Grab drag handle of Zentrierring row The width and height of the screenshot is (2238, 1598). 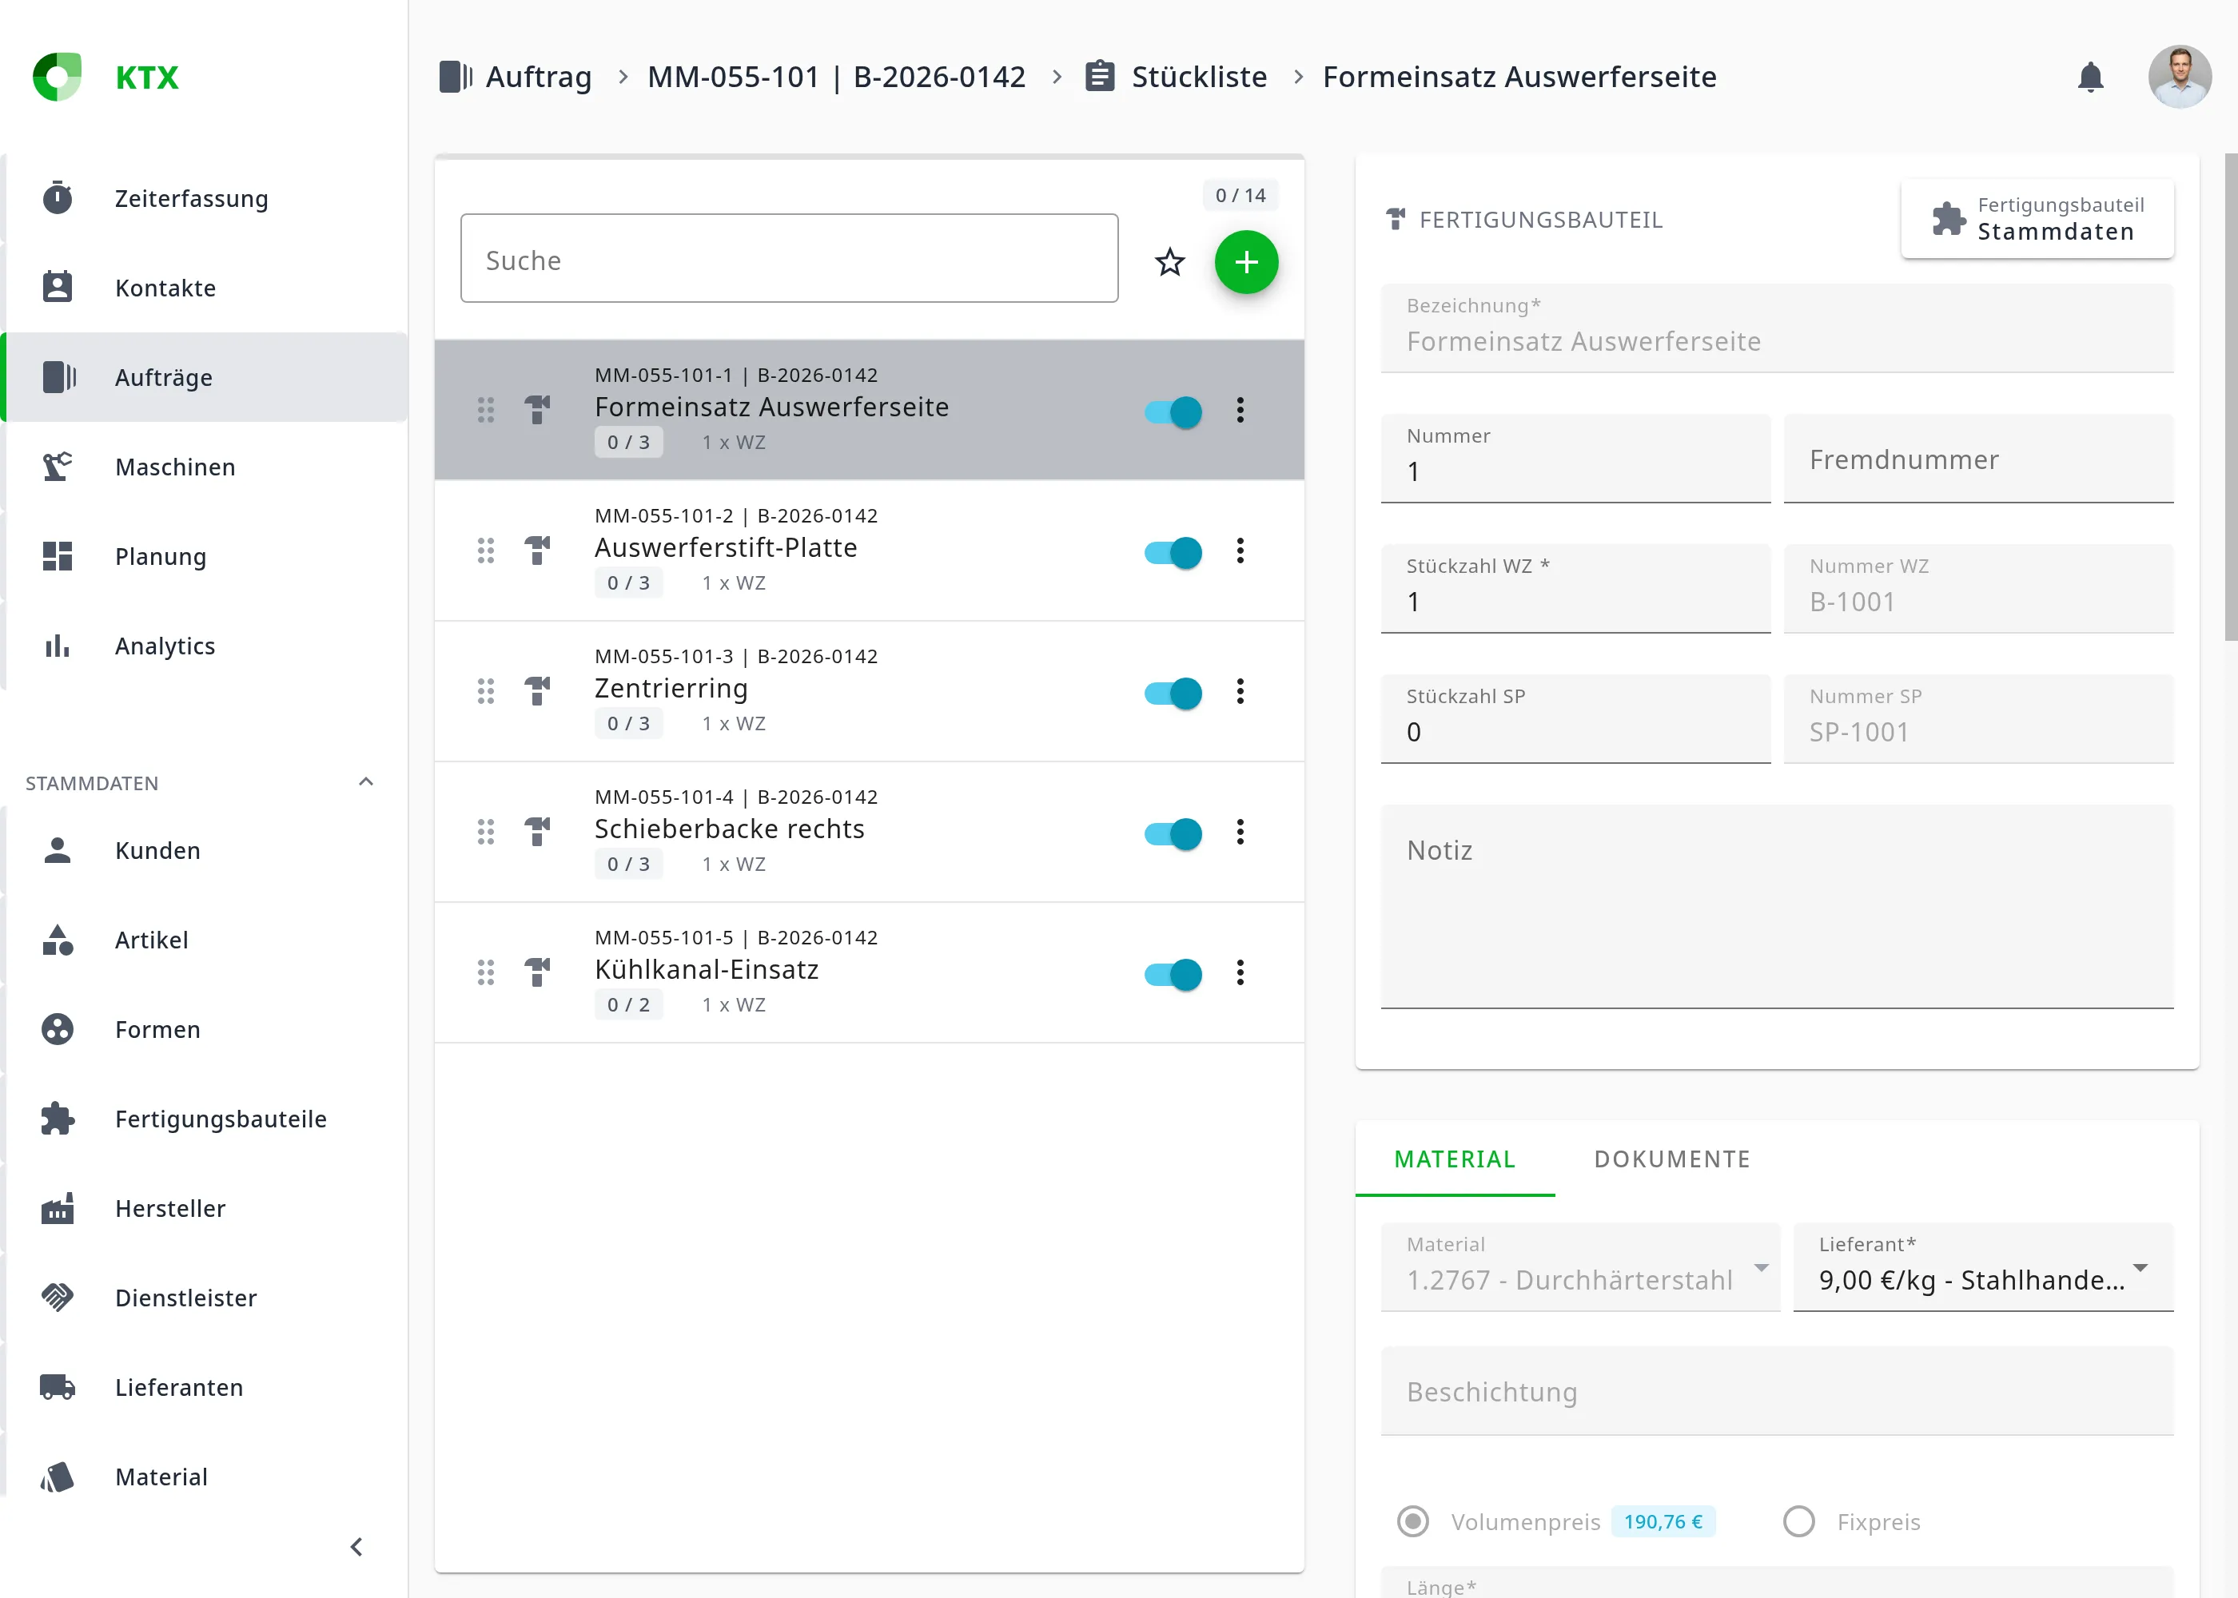pyautogui.click(x=486, y=692)
